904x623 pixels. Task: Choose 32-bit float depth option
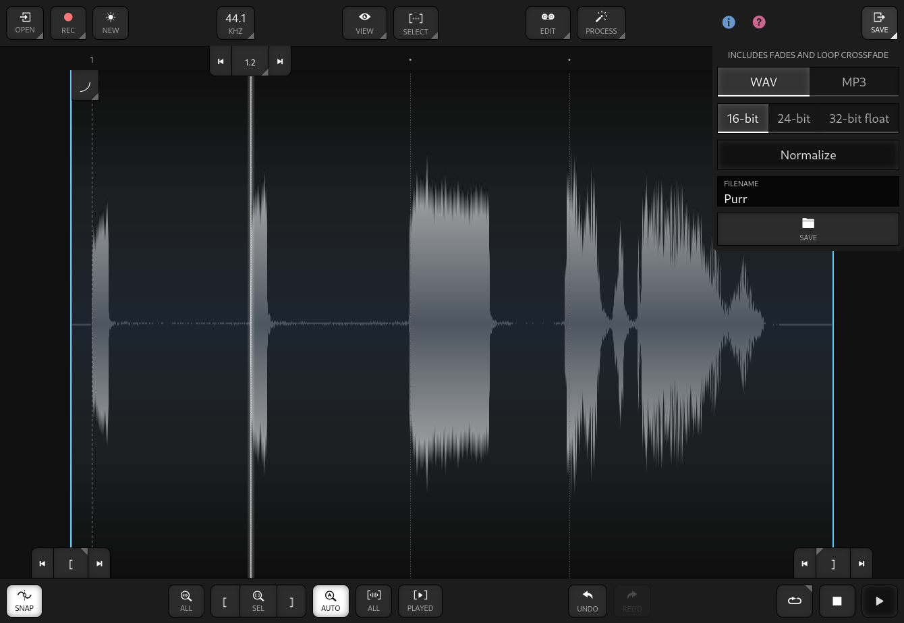click(859, 119)
